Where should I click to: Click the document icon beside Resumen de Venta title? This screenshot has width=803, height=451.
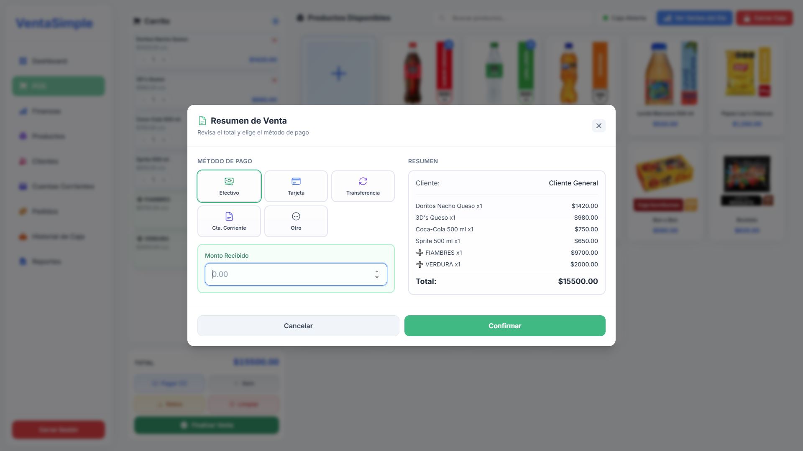(x=202, y=120)
